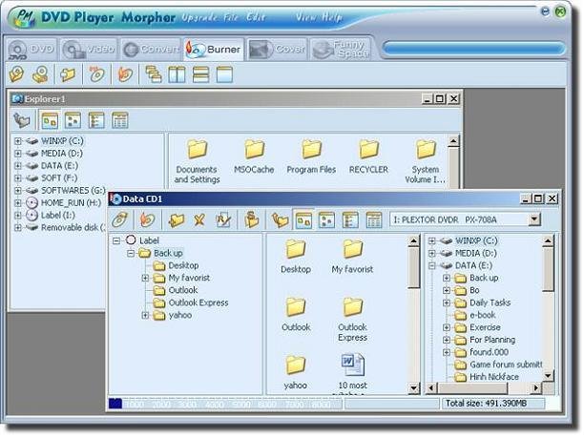Image resolution: width=584 pixels, height=438 pixels.
Task: Select For Planning in the right drive tree
Action: pyautogui.click(x=492, y=340)
